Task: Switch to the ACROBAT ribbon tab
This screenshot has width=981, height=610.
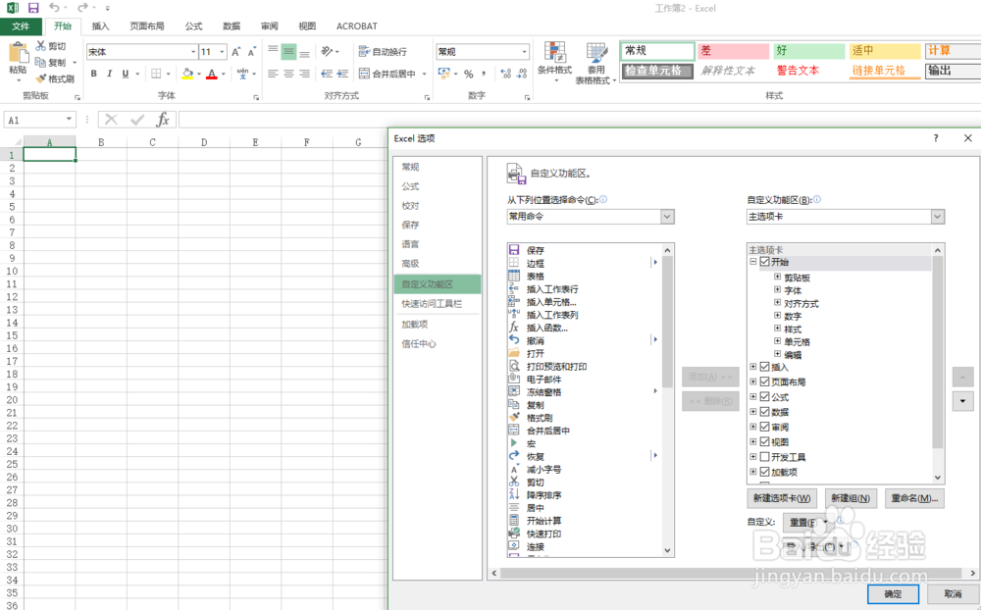Action: pos(357,26)
